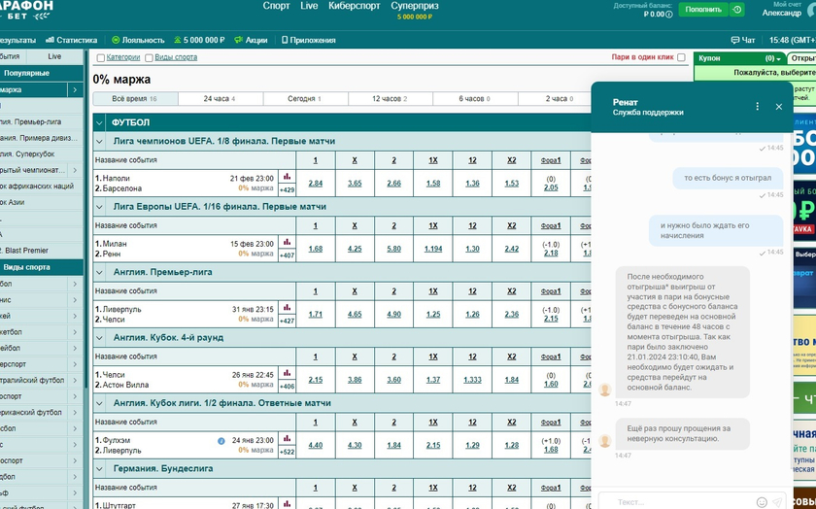Select handicap odds 2.18 for Милан
The image size is (816, 509).
(x=551, y=254)
